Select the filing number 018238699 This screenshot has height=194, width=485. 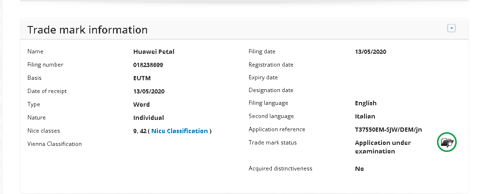click(x=148, y=65)
